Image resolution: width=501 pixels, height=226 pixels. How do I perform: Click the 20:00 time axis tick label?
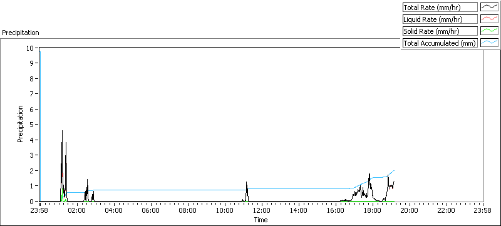pos(409,210)
